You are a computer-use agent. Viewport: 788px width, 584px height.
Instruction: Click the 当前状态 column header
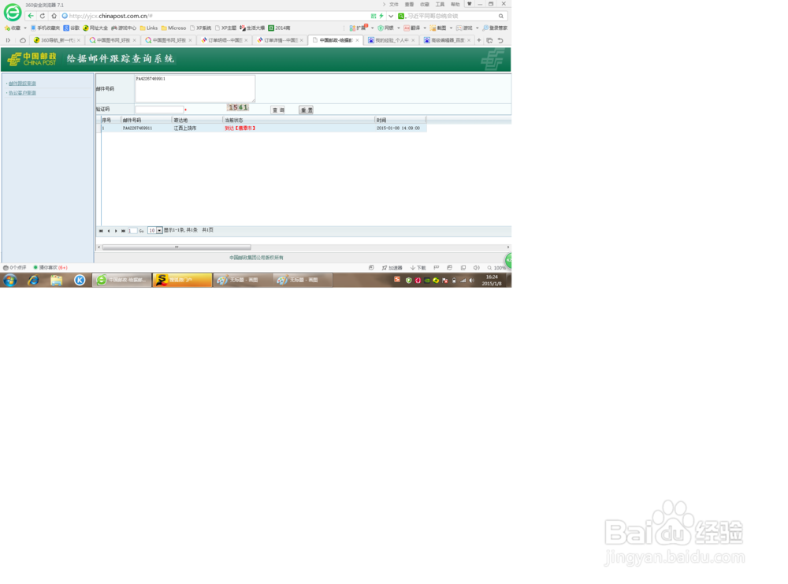299,120
